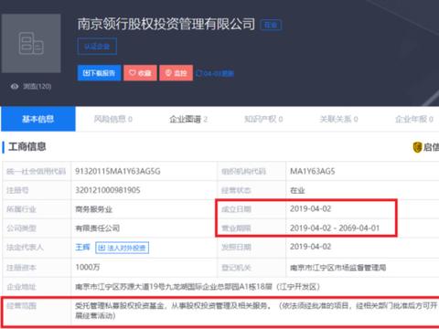Click the 法人对外投资 button
The image size is (439, 329).
tap(123, 248)
